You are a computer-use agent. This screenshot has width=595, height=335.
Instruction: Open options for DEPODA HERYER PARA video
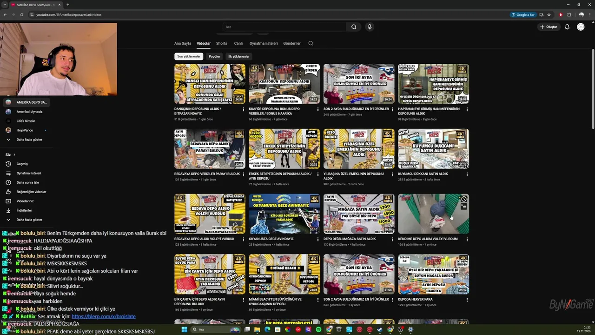pyautogui.click(x=467, y=300)
